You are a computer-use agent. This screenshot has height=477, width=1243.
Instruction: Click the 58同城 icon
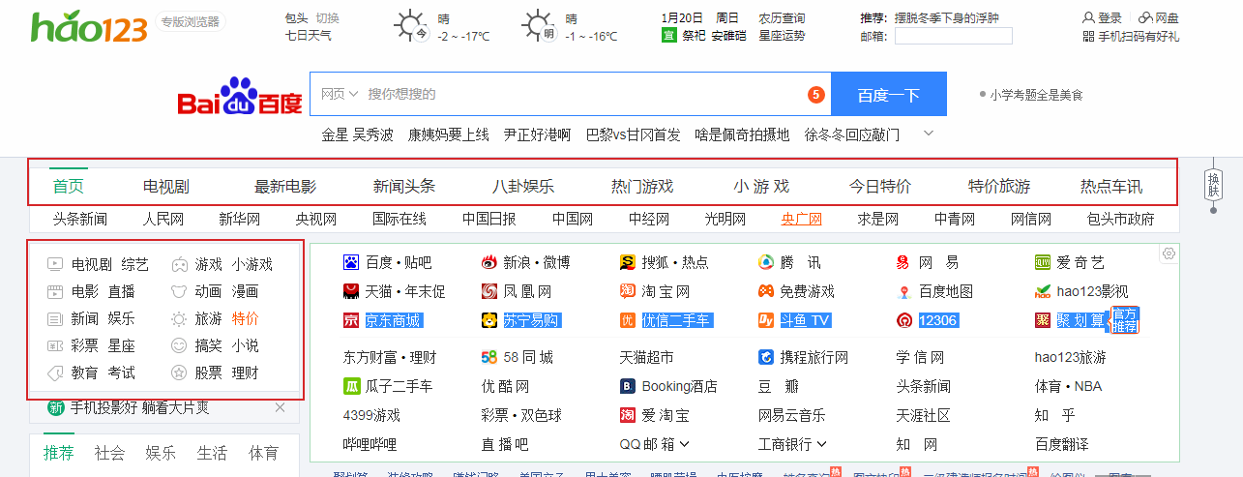coord(489,357)
